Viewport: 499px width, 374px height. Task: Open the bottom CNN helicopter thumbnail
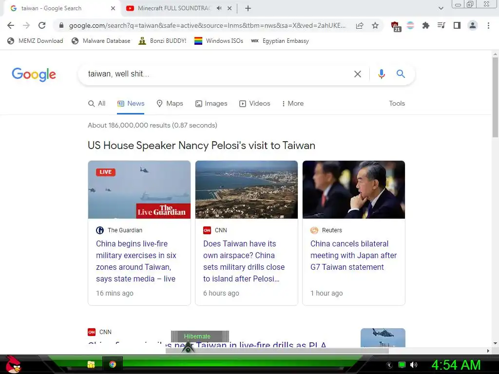(383, 338)
